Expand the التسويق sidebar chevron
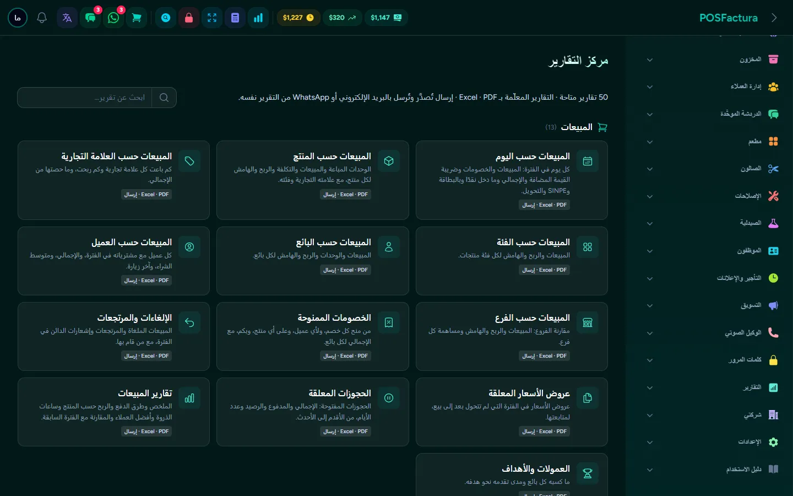The height and width of the screenshot is (496, 793). [650, 305]
